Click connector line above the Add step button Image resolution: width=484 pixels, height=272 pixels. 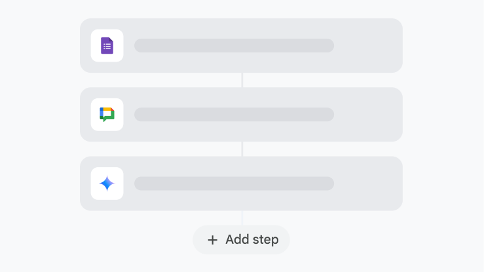(242, 218)
